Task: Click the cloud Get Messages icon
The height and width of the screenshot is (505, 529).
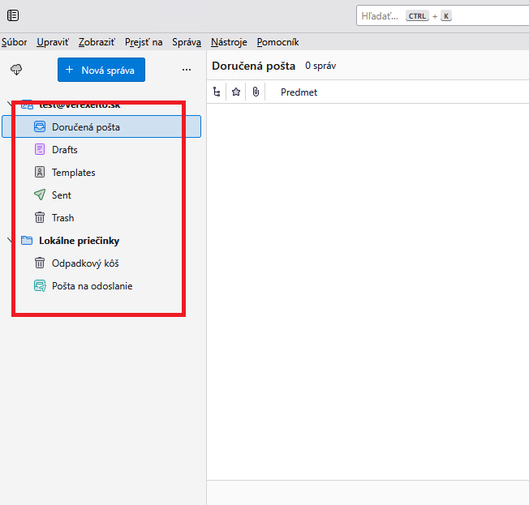Action: pos(16,71)
